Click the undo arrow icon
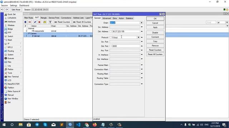This screenshot has width=229, height=128. point(3,10)
